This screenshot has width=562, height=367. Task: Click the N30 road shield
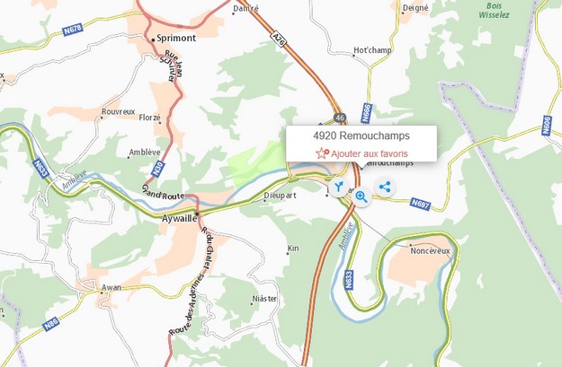pos(158,169)
